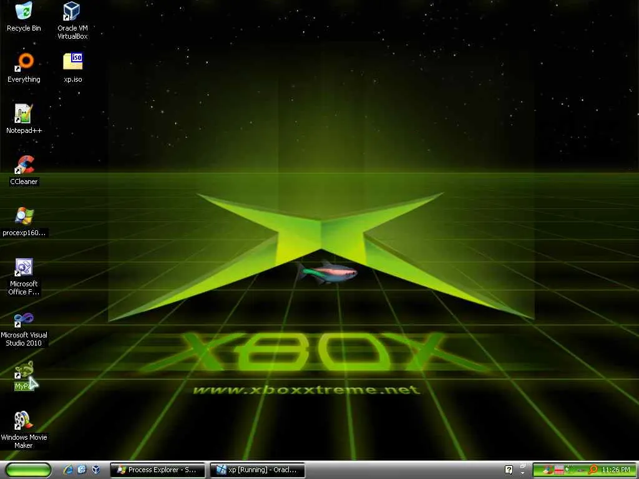639x479 pixels.
Task: Open Everything orange magnifier tray icon
Action: [x=593, y=470]
